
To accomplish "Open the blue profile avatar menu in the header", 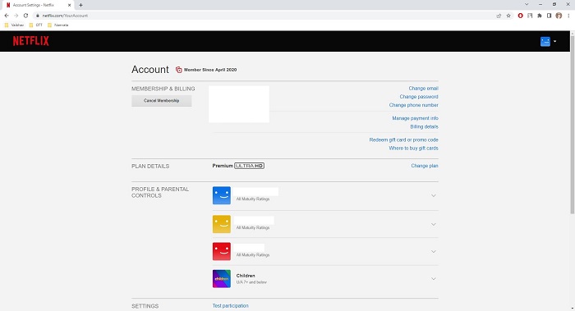I will click(x=545, y=41).
